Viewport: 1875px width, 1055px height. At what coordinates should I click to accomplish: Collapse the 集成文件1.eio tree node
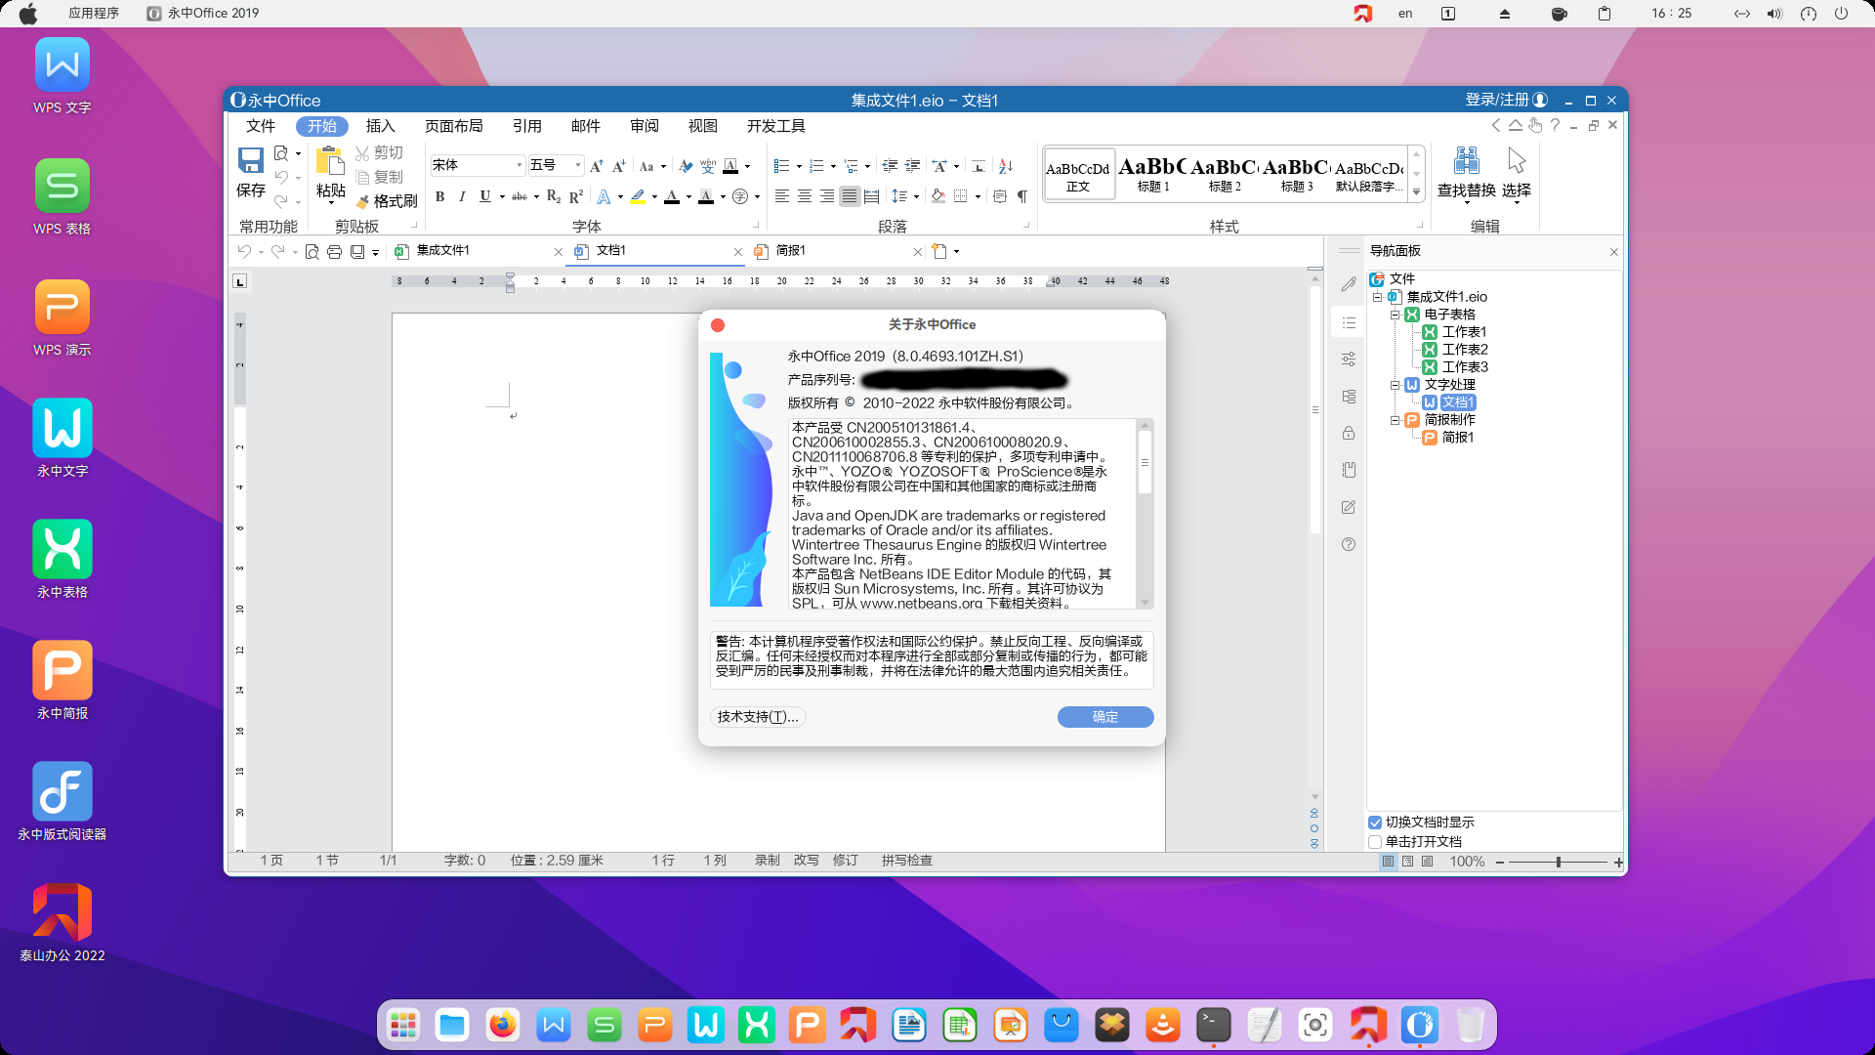[x=1377, y=297]
